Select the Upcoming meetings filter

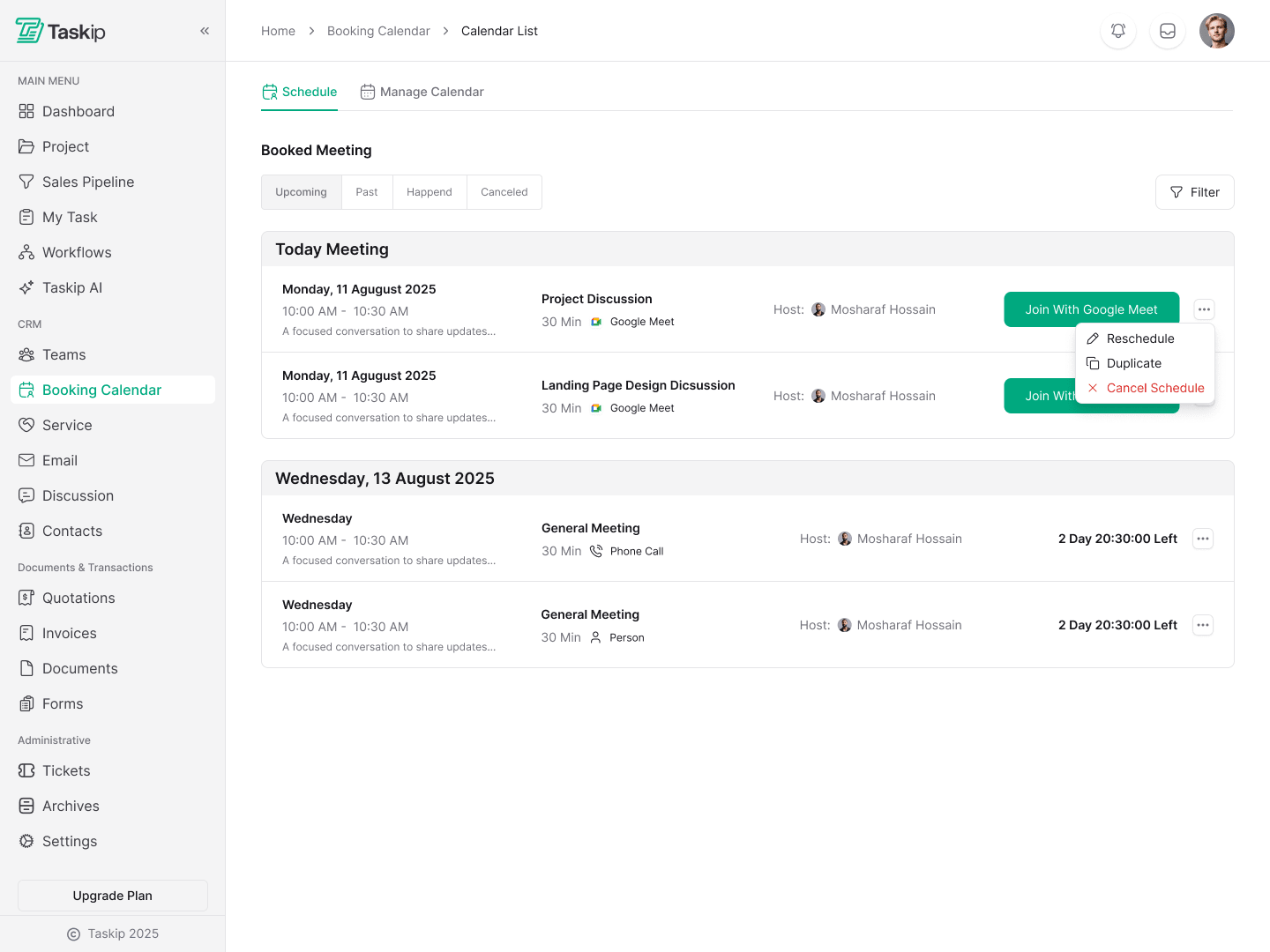point(301,191)
